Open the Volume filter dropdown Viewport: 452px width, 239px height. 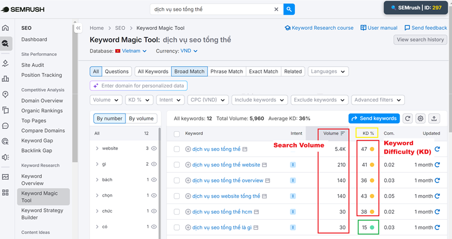pos(106,100)
